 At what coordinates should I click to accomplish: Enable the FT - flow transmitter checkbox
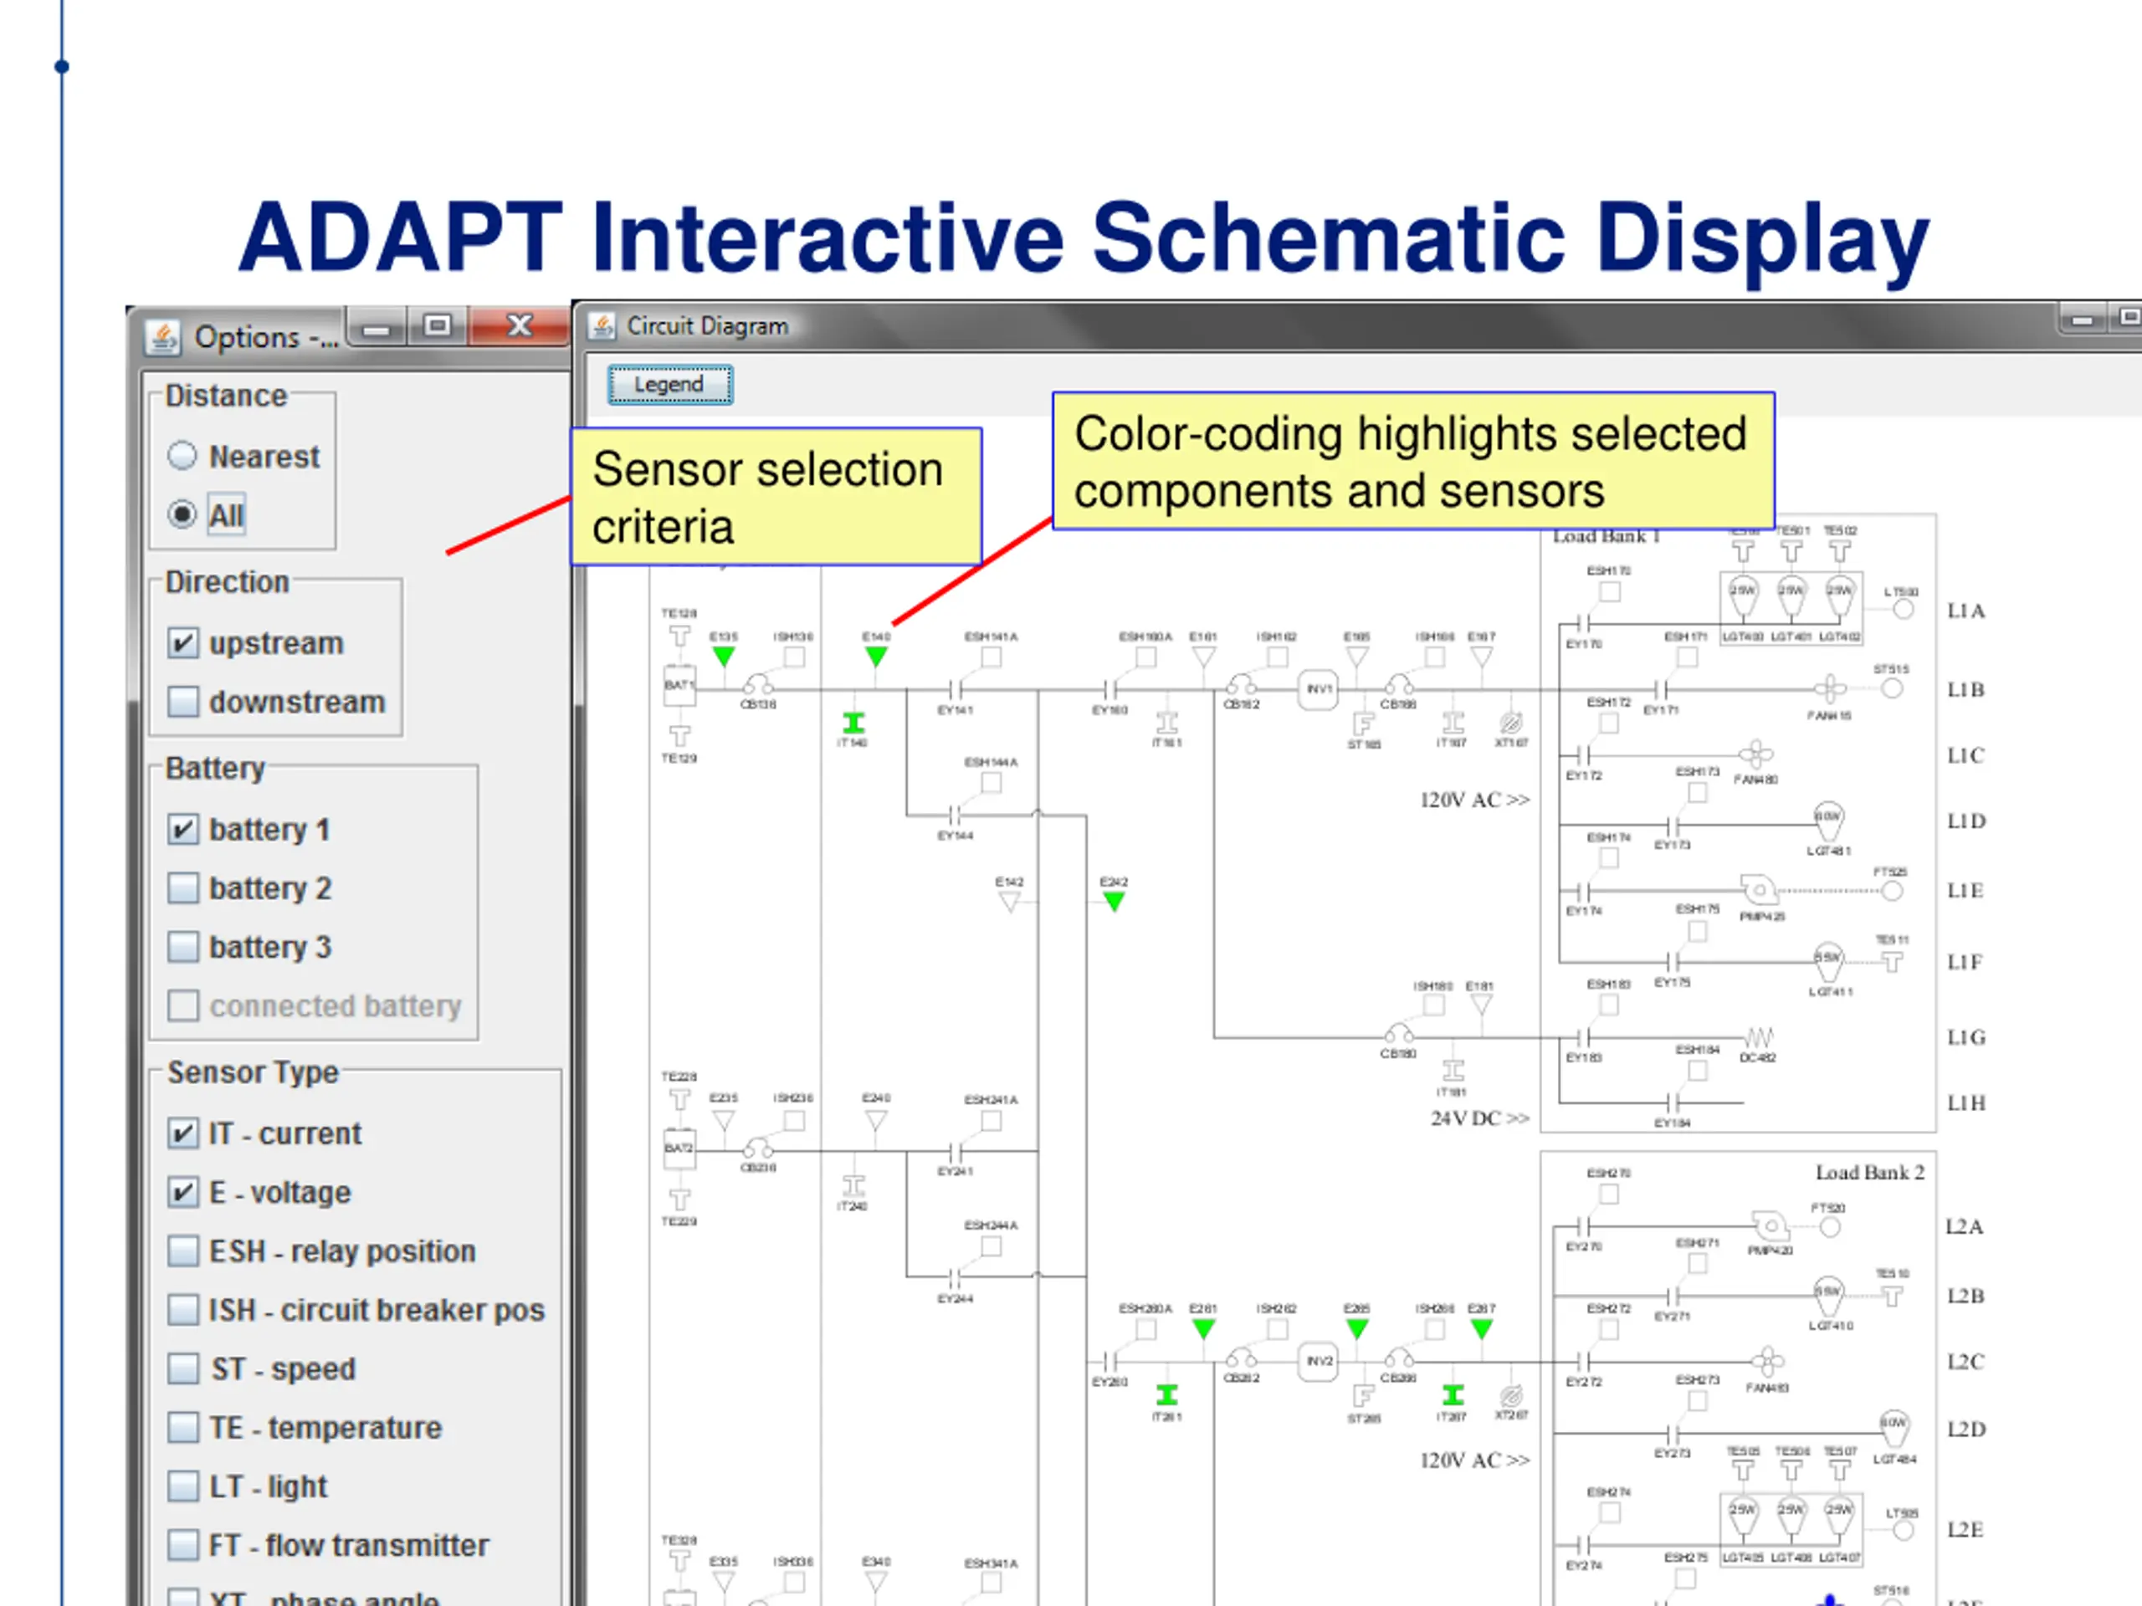pyautogui.click(x=182, y=1545)
